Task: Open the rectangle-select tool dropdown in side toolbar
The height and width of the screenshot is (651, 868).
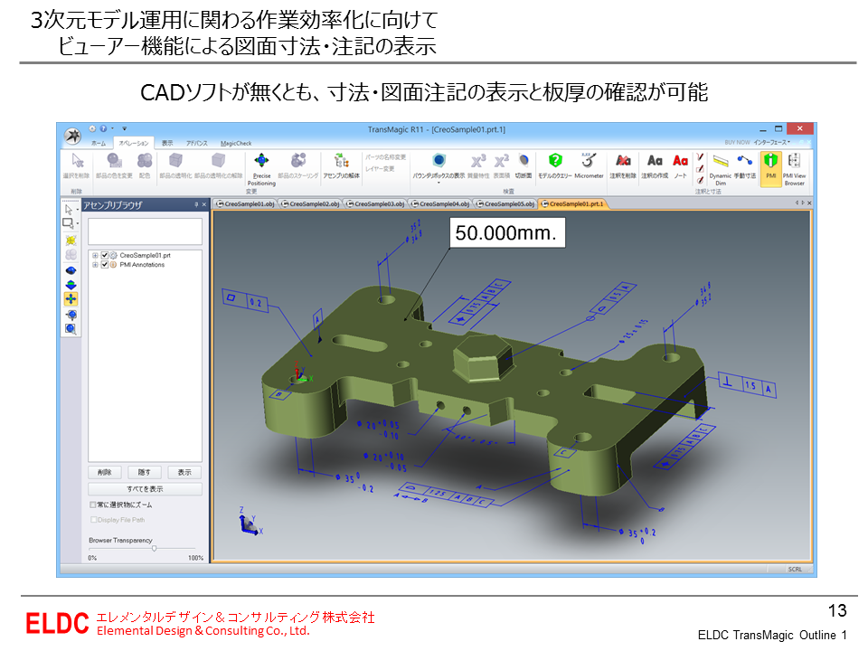Action: [78, 223]
